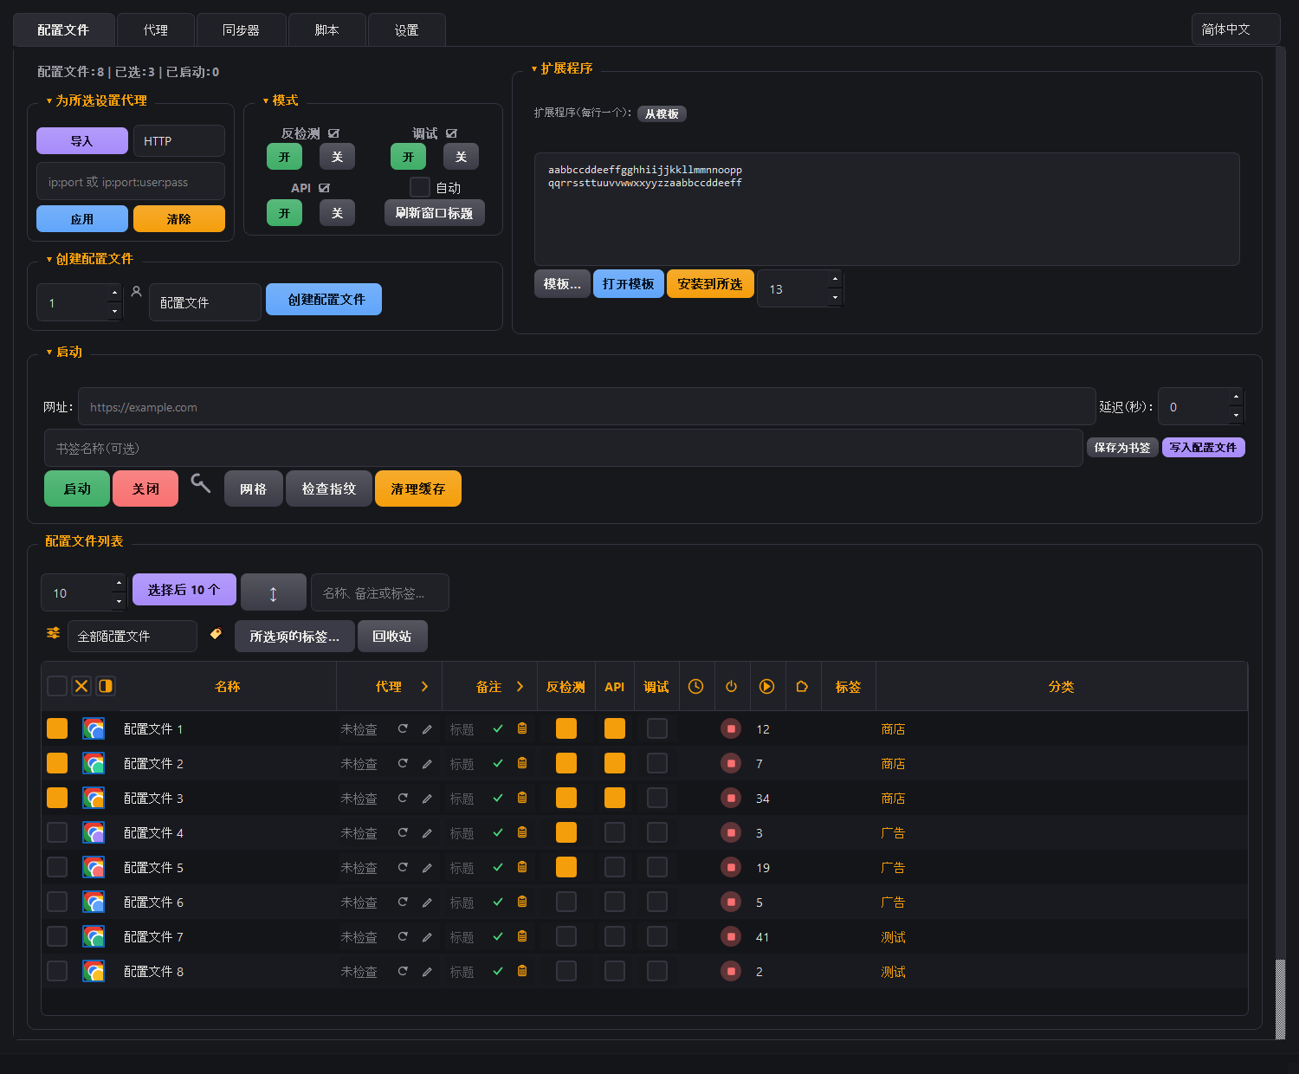The width and height of the screenshot is (1299, 1074).
Task: Switch to the 同步器 tab
Action: (x=241, y=29)
